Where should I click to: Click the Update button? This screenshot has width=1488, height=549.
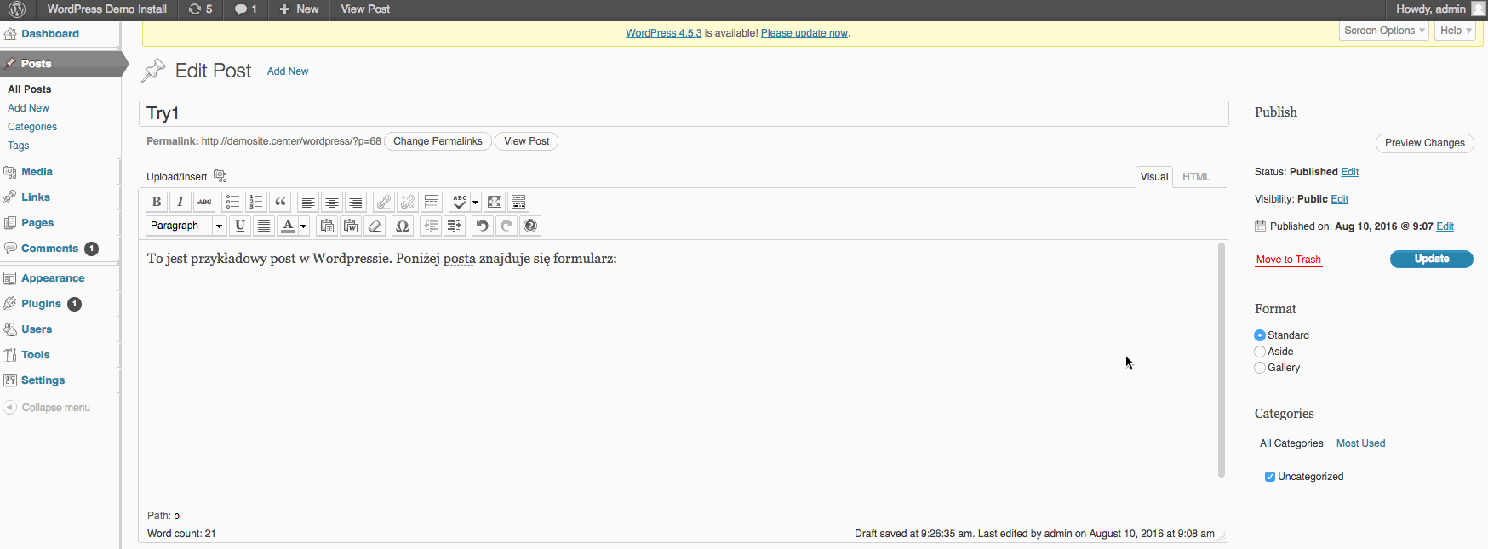1432,259
